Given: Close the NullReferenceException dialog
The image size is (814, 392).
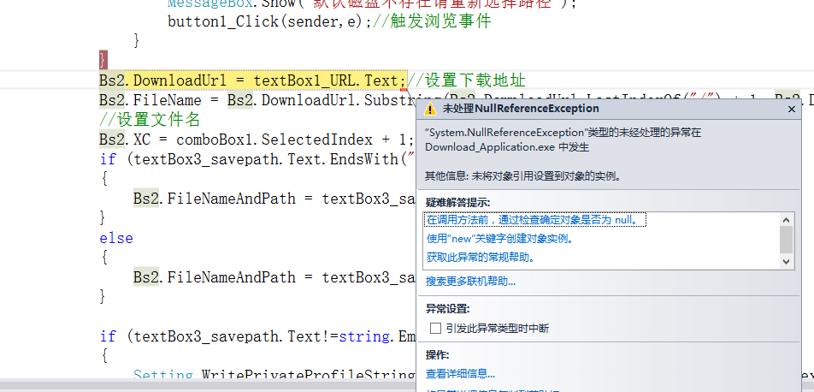Looking at the screenshot, I should (792, 110).
